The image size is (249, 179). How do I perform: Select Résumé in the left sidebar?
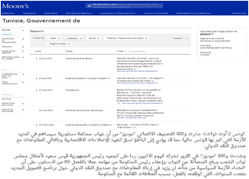click(6, 30)
